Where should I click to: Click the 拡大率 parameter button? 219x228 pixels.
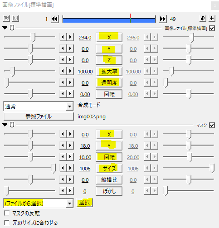pos(109,72)
